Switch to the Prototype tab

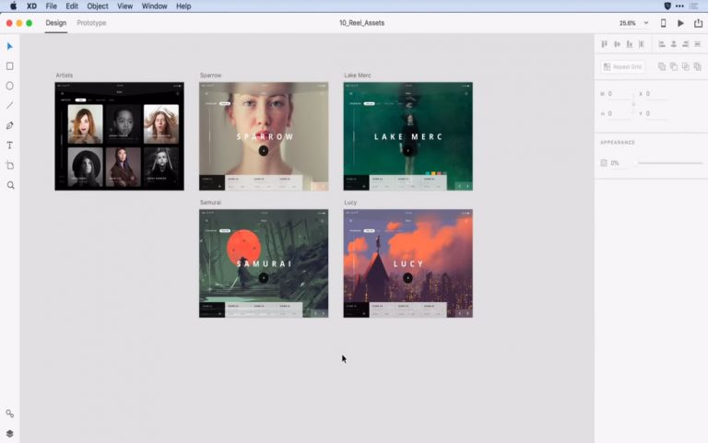click(x=91, y=23)
